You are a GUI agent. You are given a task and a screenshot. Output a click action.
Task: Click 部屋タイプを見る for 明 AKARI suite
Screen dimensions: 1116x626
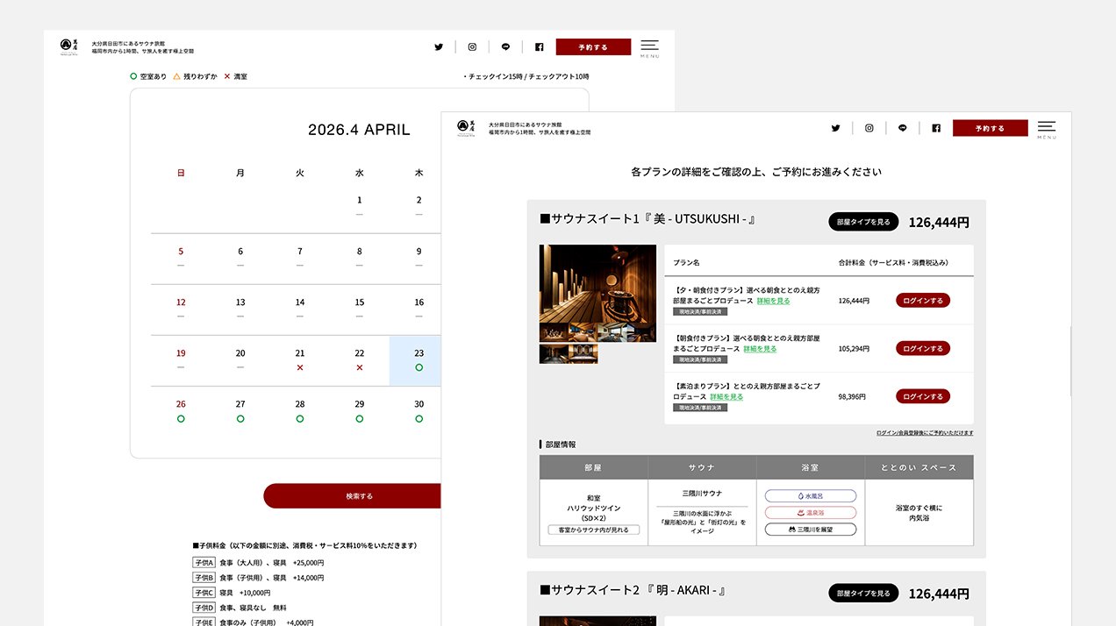tap(863, 594)
